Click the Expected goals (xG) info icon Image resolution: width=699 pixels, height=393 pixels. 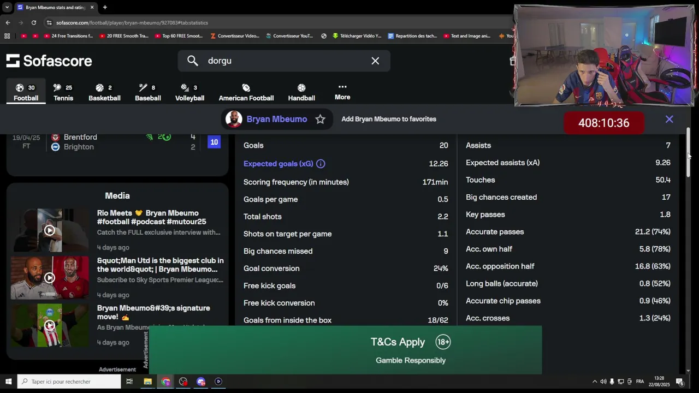pyautogui.click(x=321, y=164)
